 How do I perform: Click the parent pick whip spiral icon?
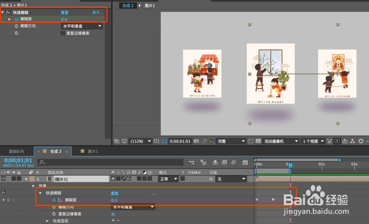pyautogui.click(x=211, y=179)
